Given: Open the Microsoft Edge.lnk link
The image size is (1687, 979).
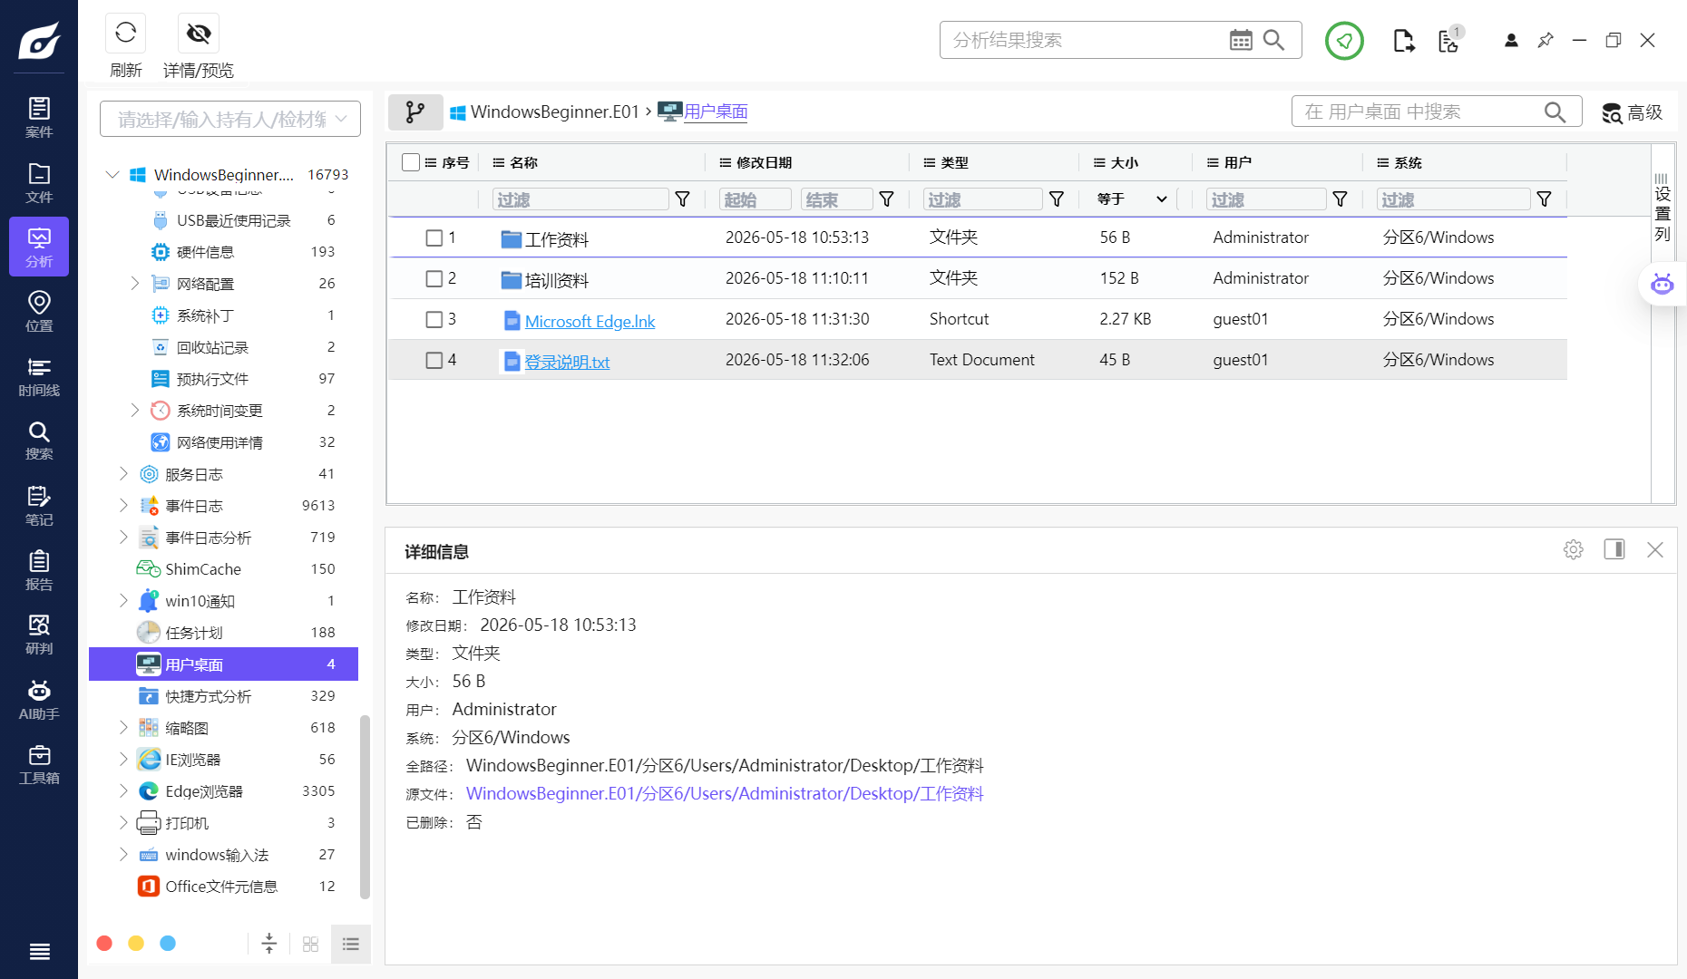Looking at the screenshot, I should 590,321.
